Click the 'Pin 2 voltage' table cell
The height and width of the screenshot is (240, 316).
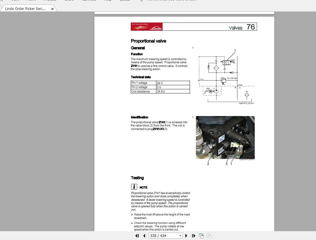143,87
